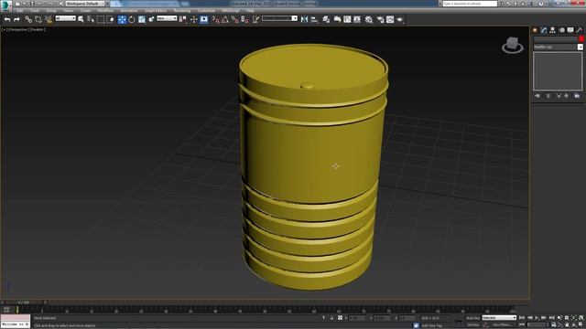Click the Add Time Tag label

pos(431,325)
